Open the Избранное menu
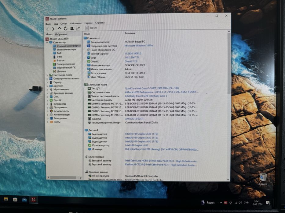The width and height of the screenshot is (285, 213). [x=76, y=23]
